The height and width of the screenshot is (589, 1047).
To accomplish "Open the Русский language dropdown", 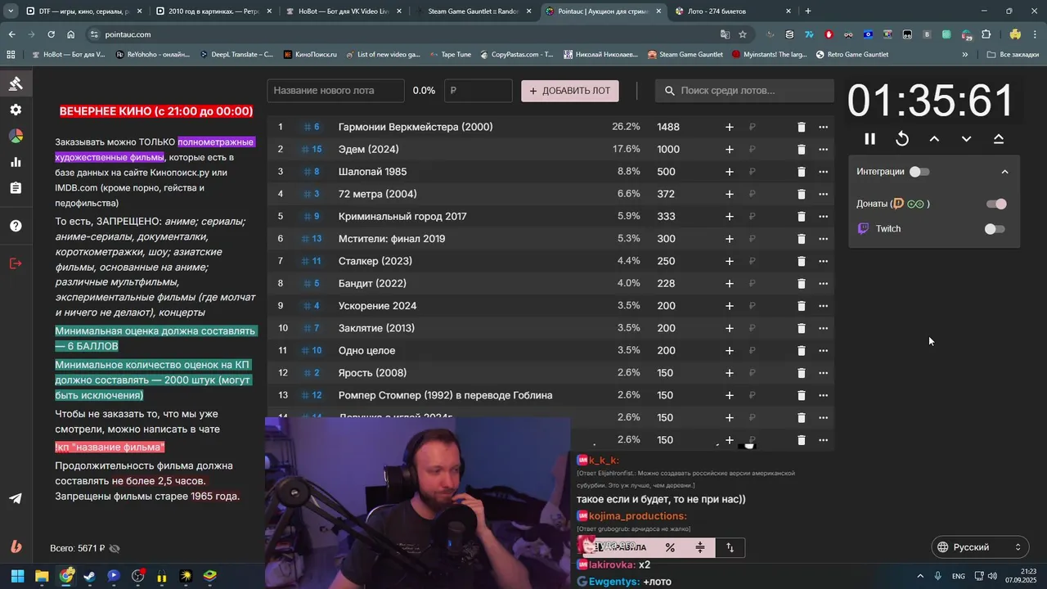I will pos(980,547).
